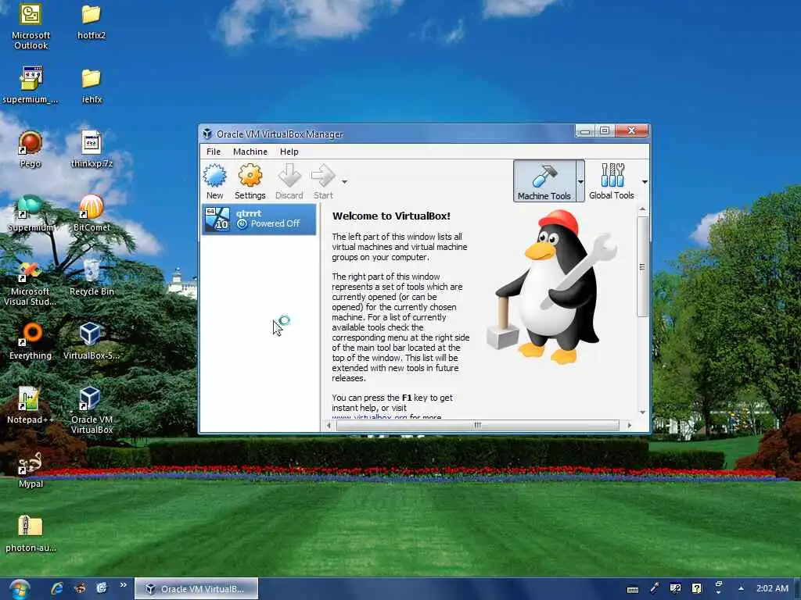Viewport: 801px width, 600px height.
Task: Select the Global Tools button
Action: tap(612, 181)
